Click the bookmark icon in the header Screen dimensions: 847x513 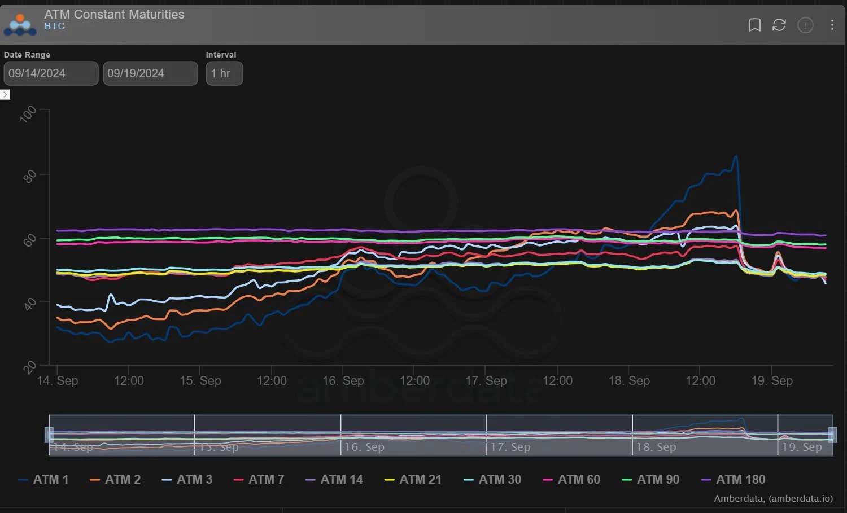coord(754,25)
